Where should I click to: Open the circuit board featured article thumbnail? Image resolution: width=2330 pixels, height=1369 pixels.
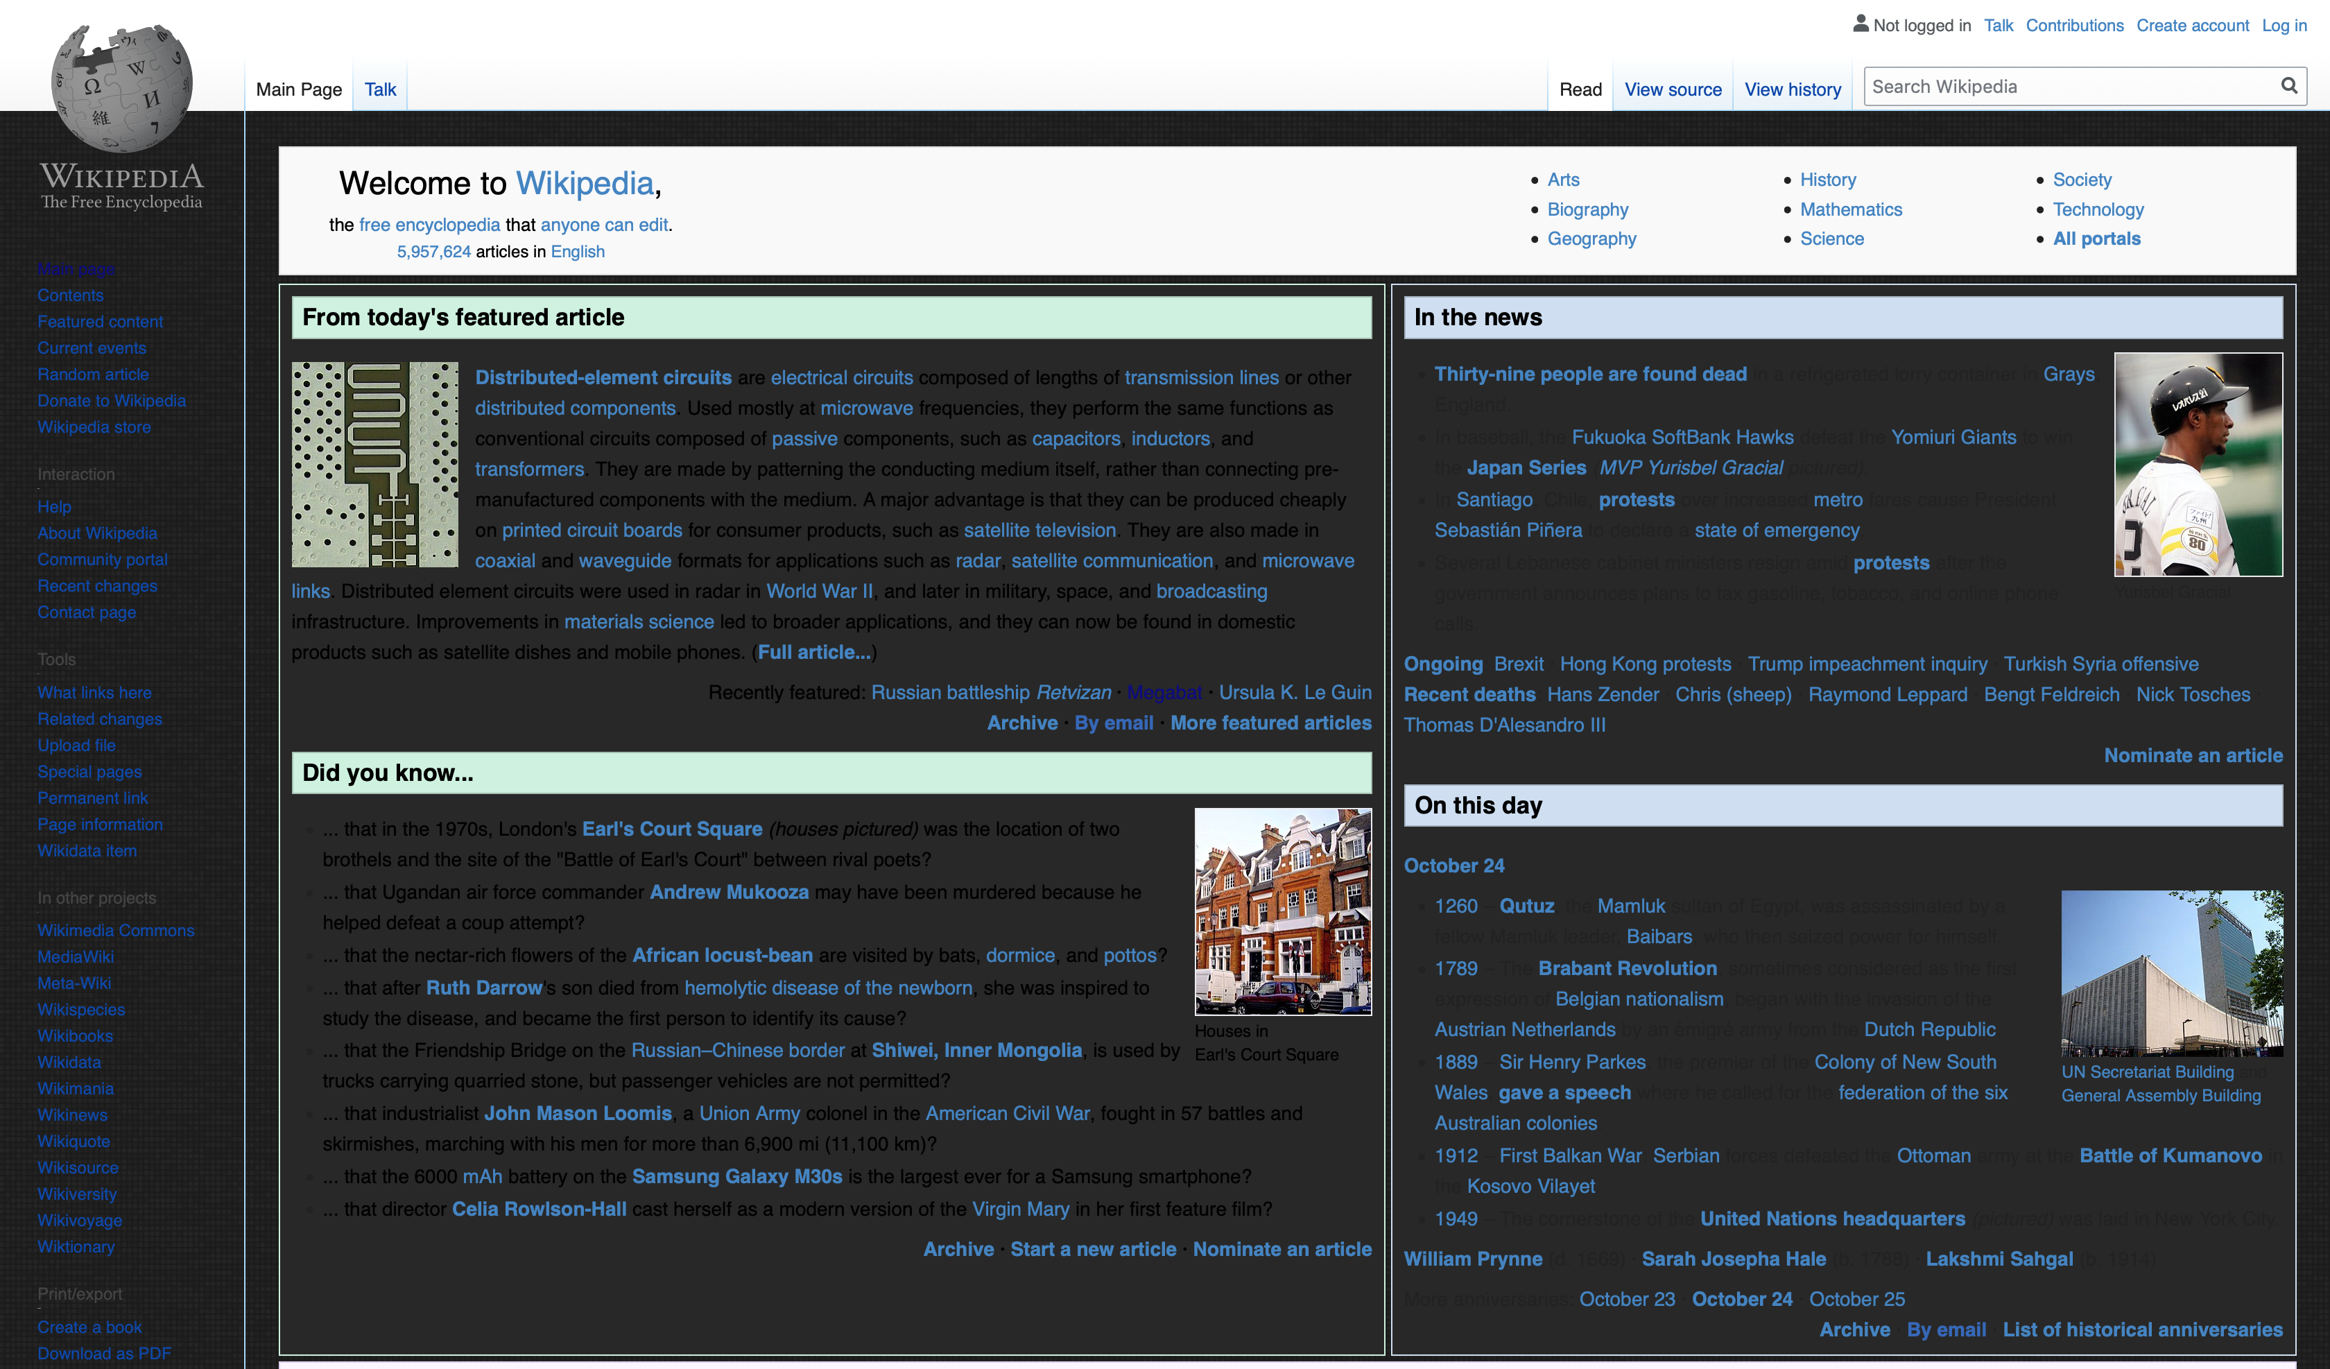374,465
